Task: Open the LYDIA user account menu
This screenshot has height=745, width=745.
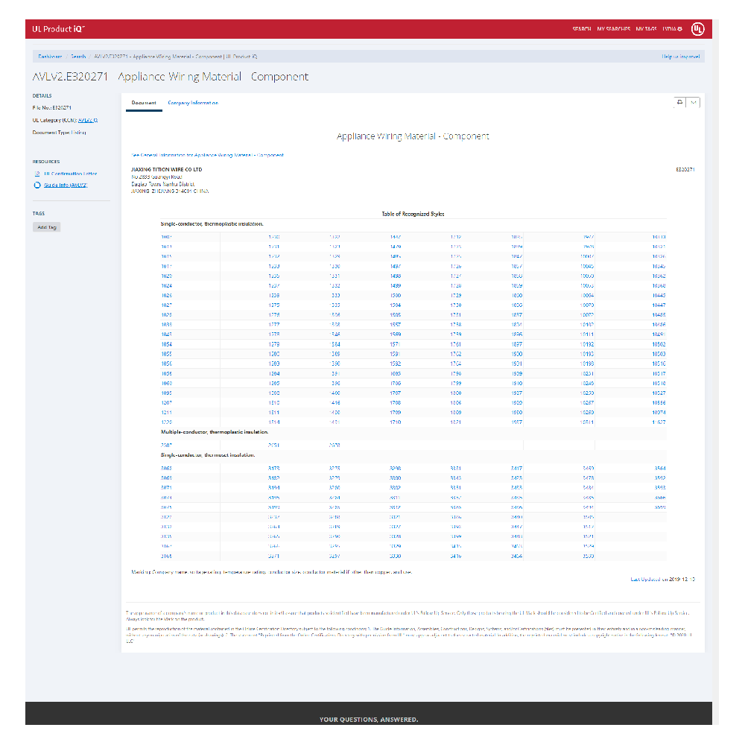Action: pos(671,29)
